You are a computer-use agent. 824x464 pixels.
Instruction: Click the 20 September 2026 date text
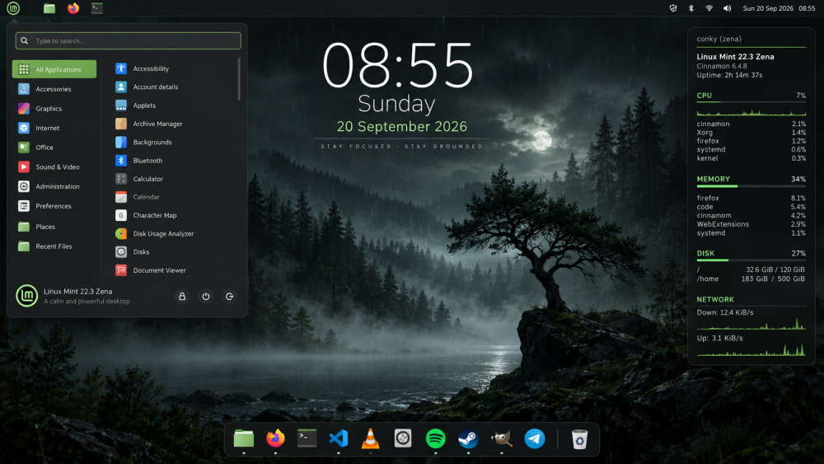pyautogui.click(x=402, y=127)
